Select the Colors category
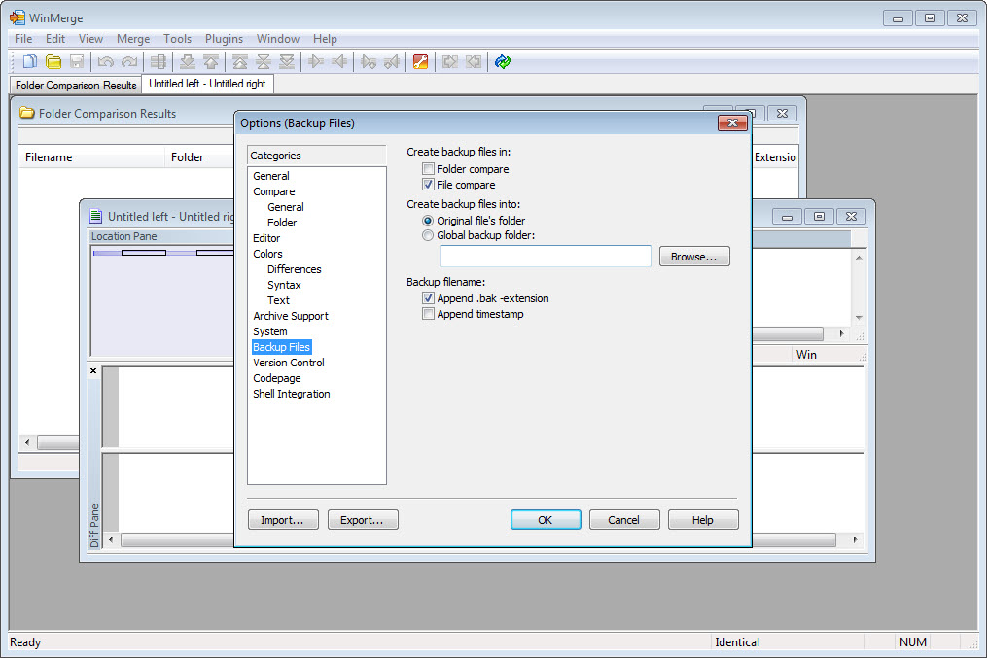The height and width of the screenshot is (658, 987). 267,254
